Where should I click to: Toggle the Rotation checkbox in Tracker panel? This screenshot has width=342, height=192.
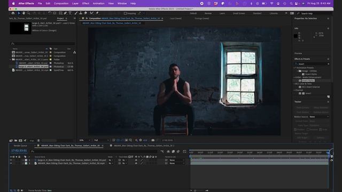click(308, 130)
